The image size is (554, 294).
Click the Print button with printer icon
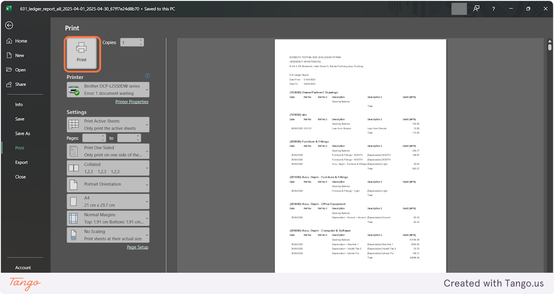point(82,54)
